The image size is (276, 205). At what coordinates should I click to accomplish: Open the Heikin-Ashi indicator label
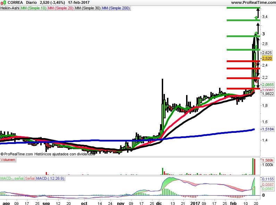pos(10,8)
